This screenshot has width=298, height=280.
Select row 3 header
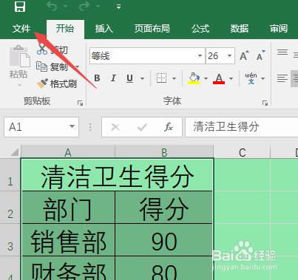[x=10, y=240]
